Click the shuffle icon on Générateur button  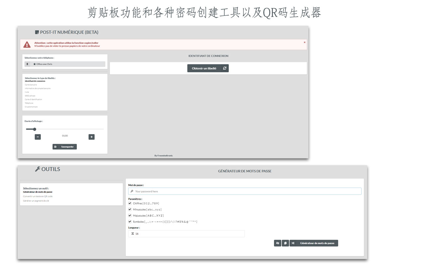click(293, 243)
